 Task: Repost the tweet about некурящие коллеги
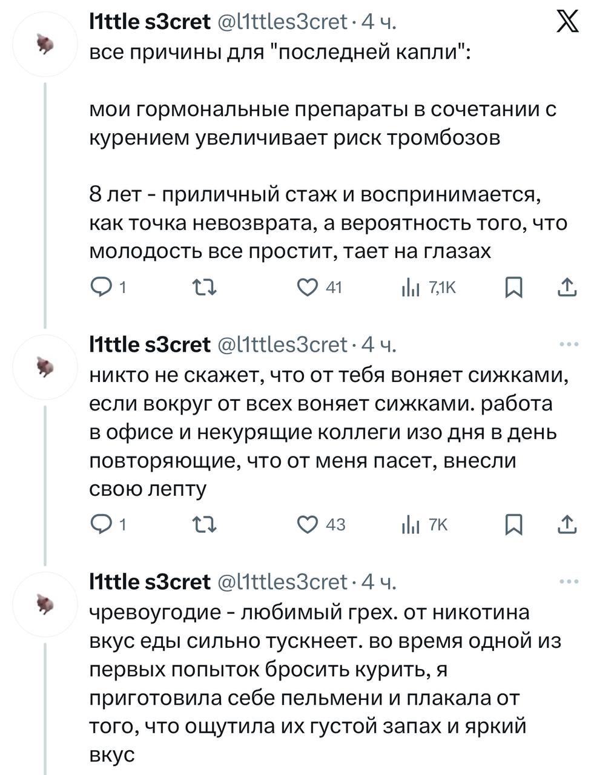coord(205,524)
